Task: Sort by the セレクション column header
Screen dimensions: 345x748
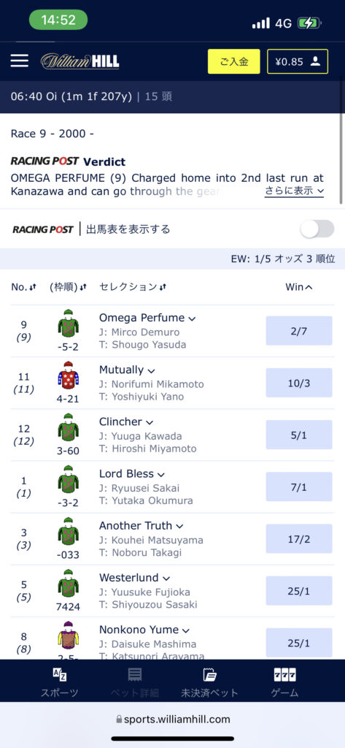Action: tap(133, 286)
